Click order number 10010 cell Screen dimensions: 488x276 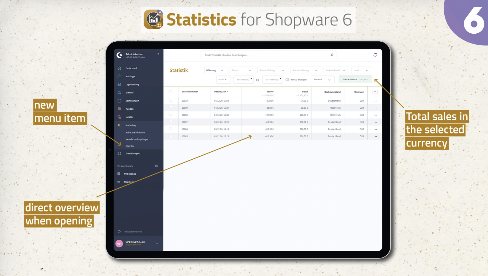(x=185, y=101)
